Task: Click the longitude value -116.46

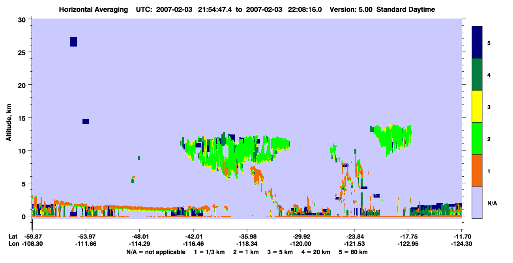Action: pos(193,244)
